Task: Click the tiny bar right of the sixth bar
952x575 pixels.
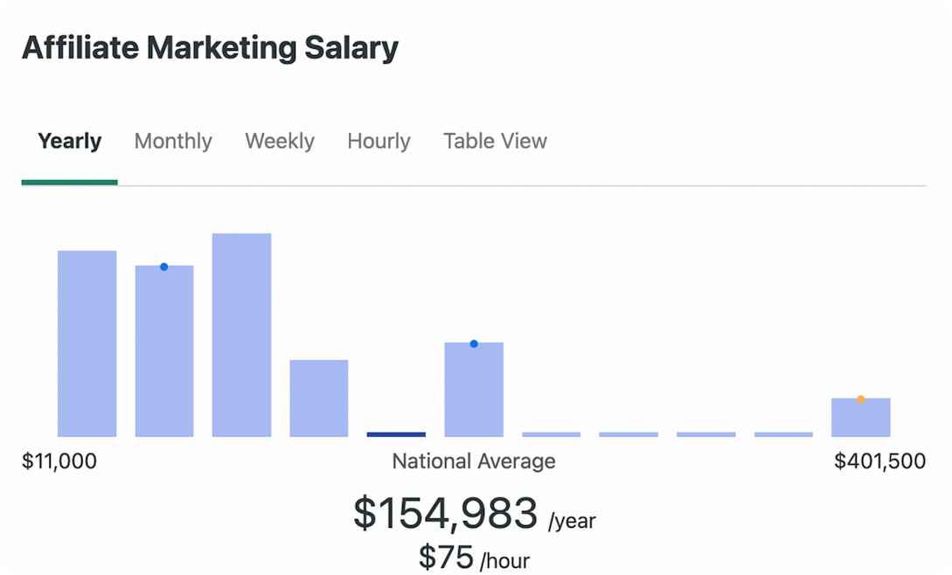Action: pos(551,433)
